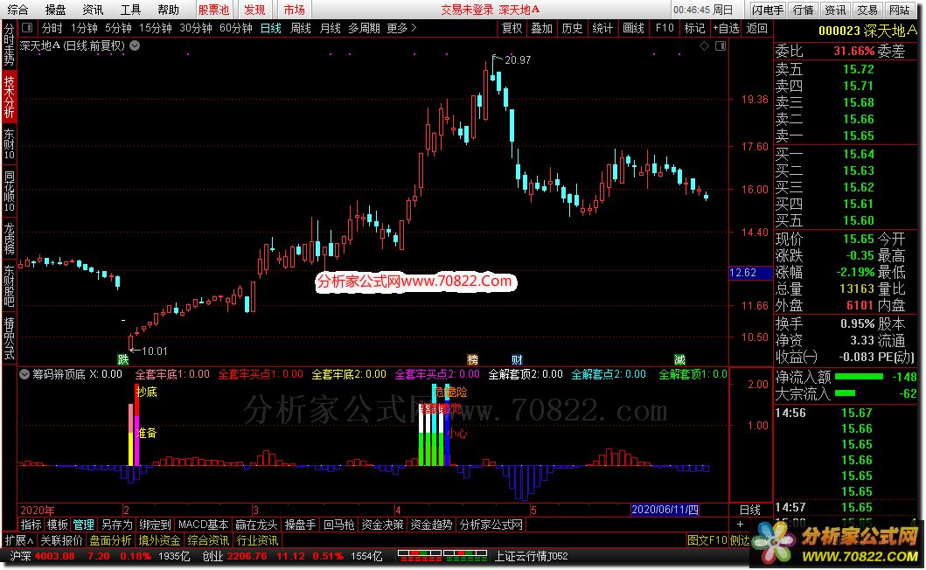The height and width of the screenshot is (570, 926).
Task: Select the 资金决策 indicator tab
Action: (x=382, y=525)
